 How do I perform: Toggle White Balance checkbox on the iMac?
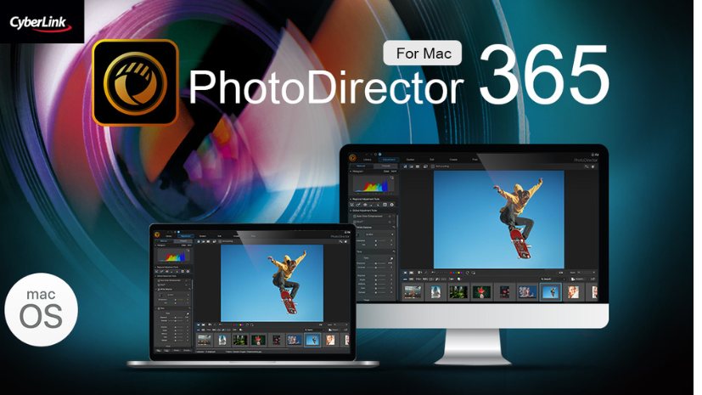point(354,227)
